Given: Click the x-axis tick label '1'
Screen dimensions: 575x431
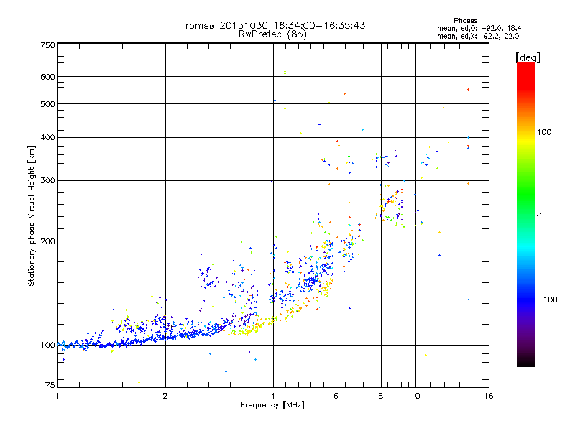Looking at the screenshot, I should (x=57, y=396).
